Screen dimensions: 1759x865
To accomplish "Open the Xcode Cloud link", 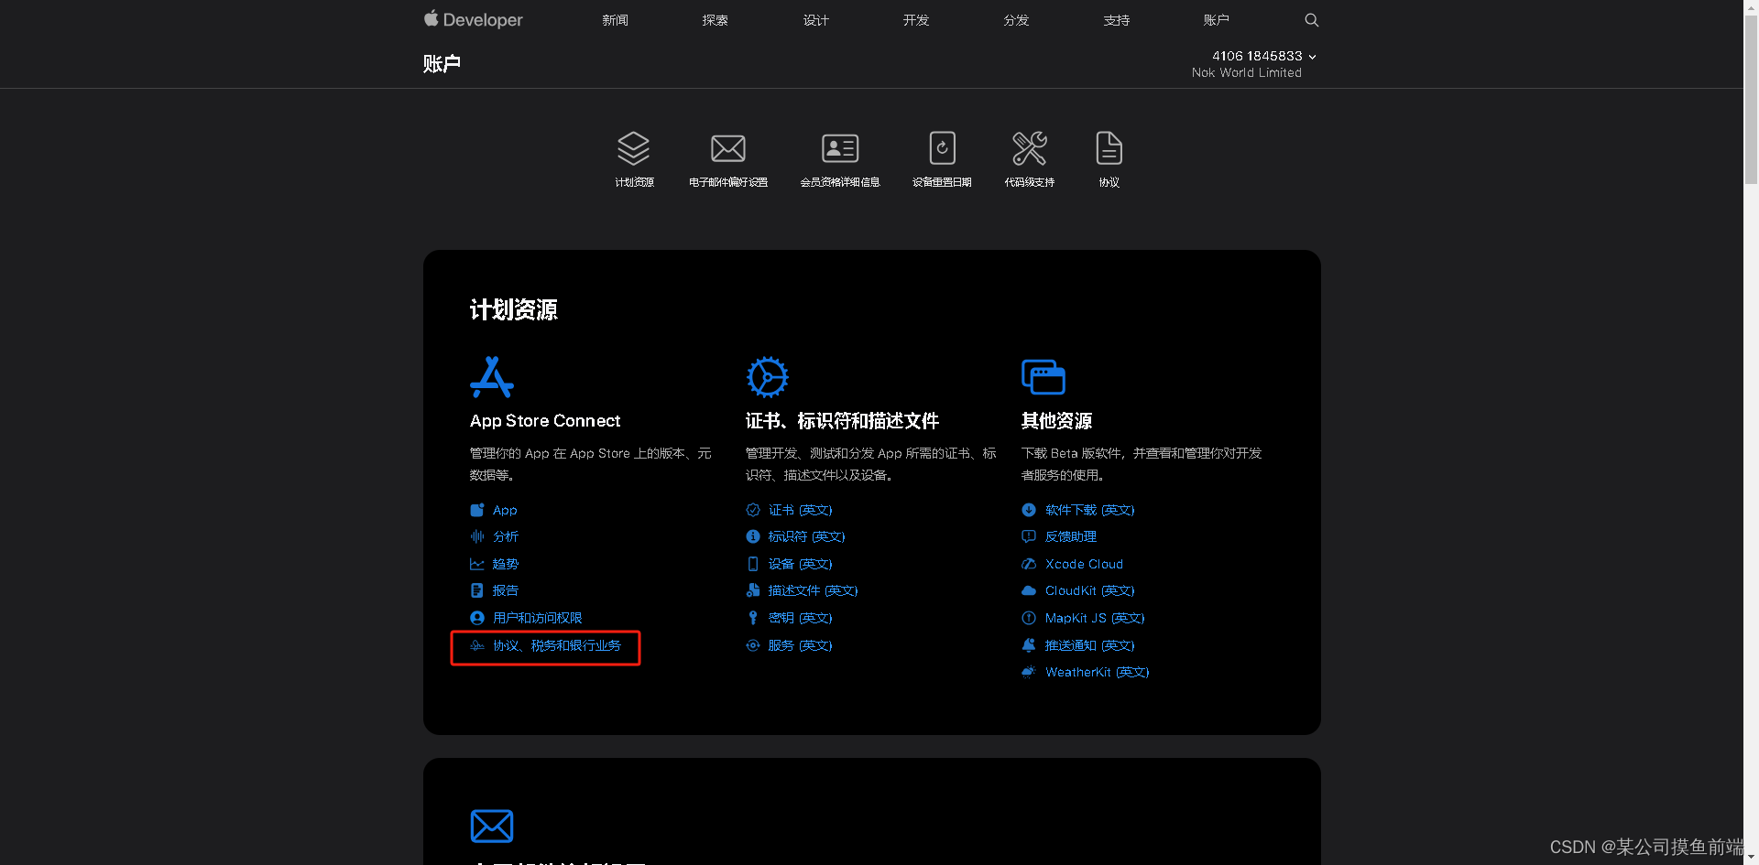I will click(x=1084, y=564).
